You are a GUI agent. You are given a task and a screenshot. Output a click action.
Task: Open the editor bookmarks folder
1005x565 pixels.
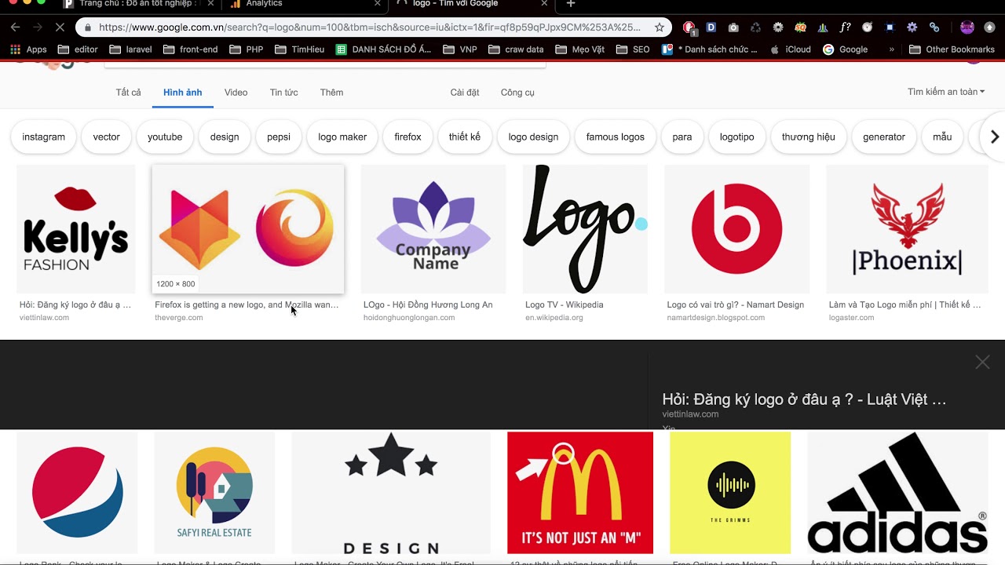(x=78, y=49)
